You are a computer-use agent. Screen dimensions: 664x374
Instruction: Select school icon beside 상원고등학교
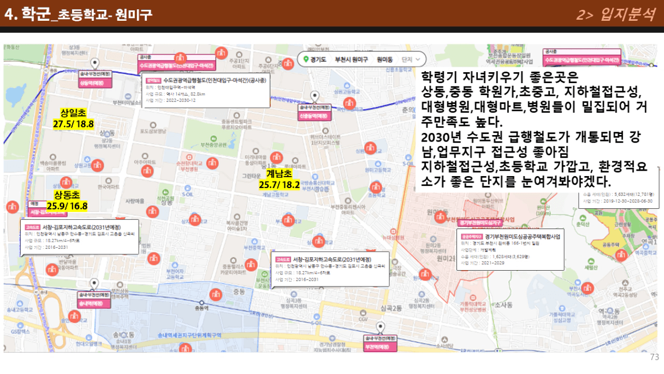pyautogui.click(x=97, y=165)
